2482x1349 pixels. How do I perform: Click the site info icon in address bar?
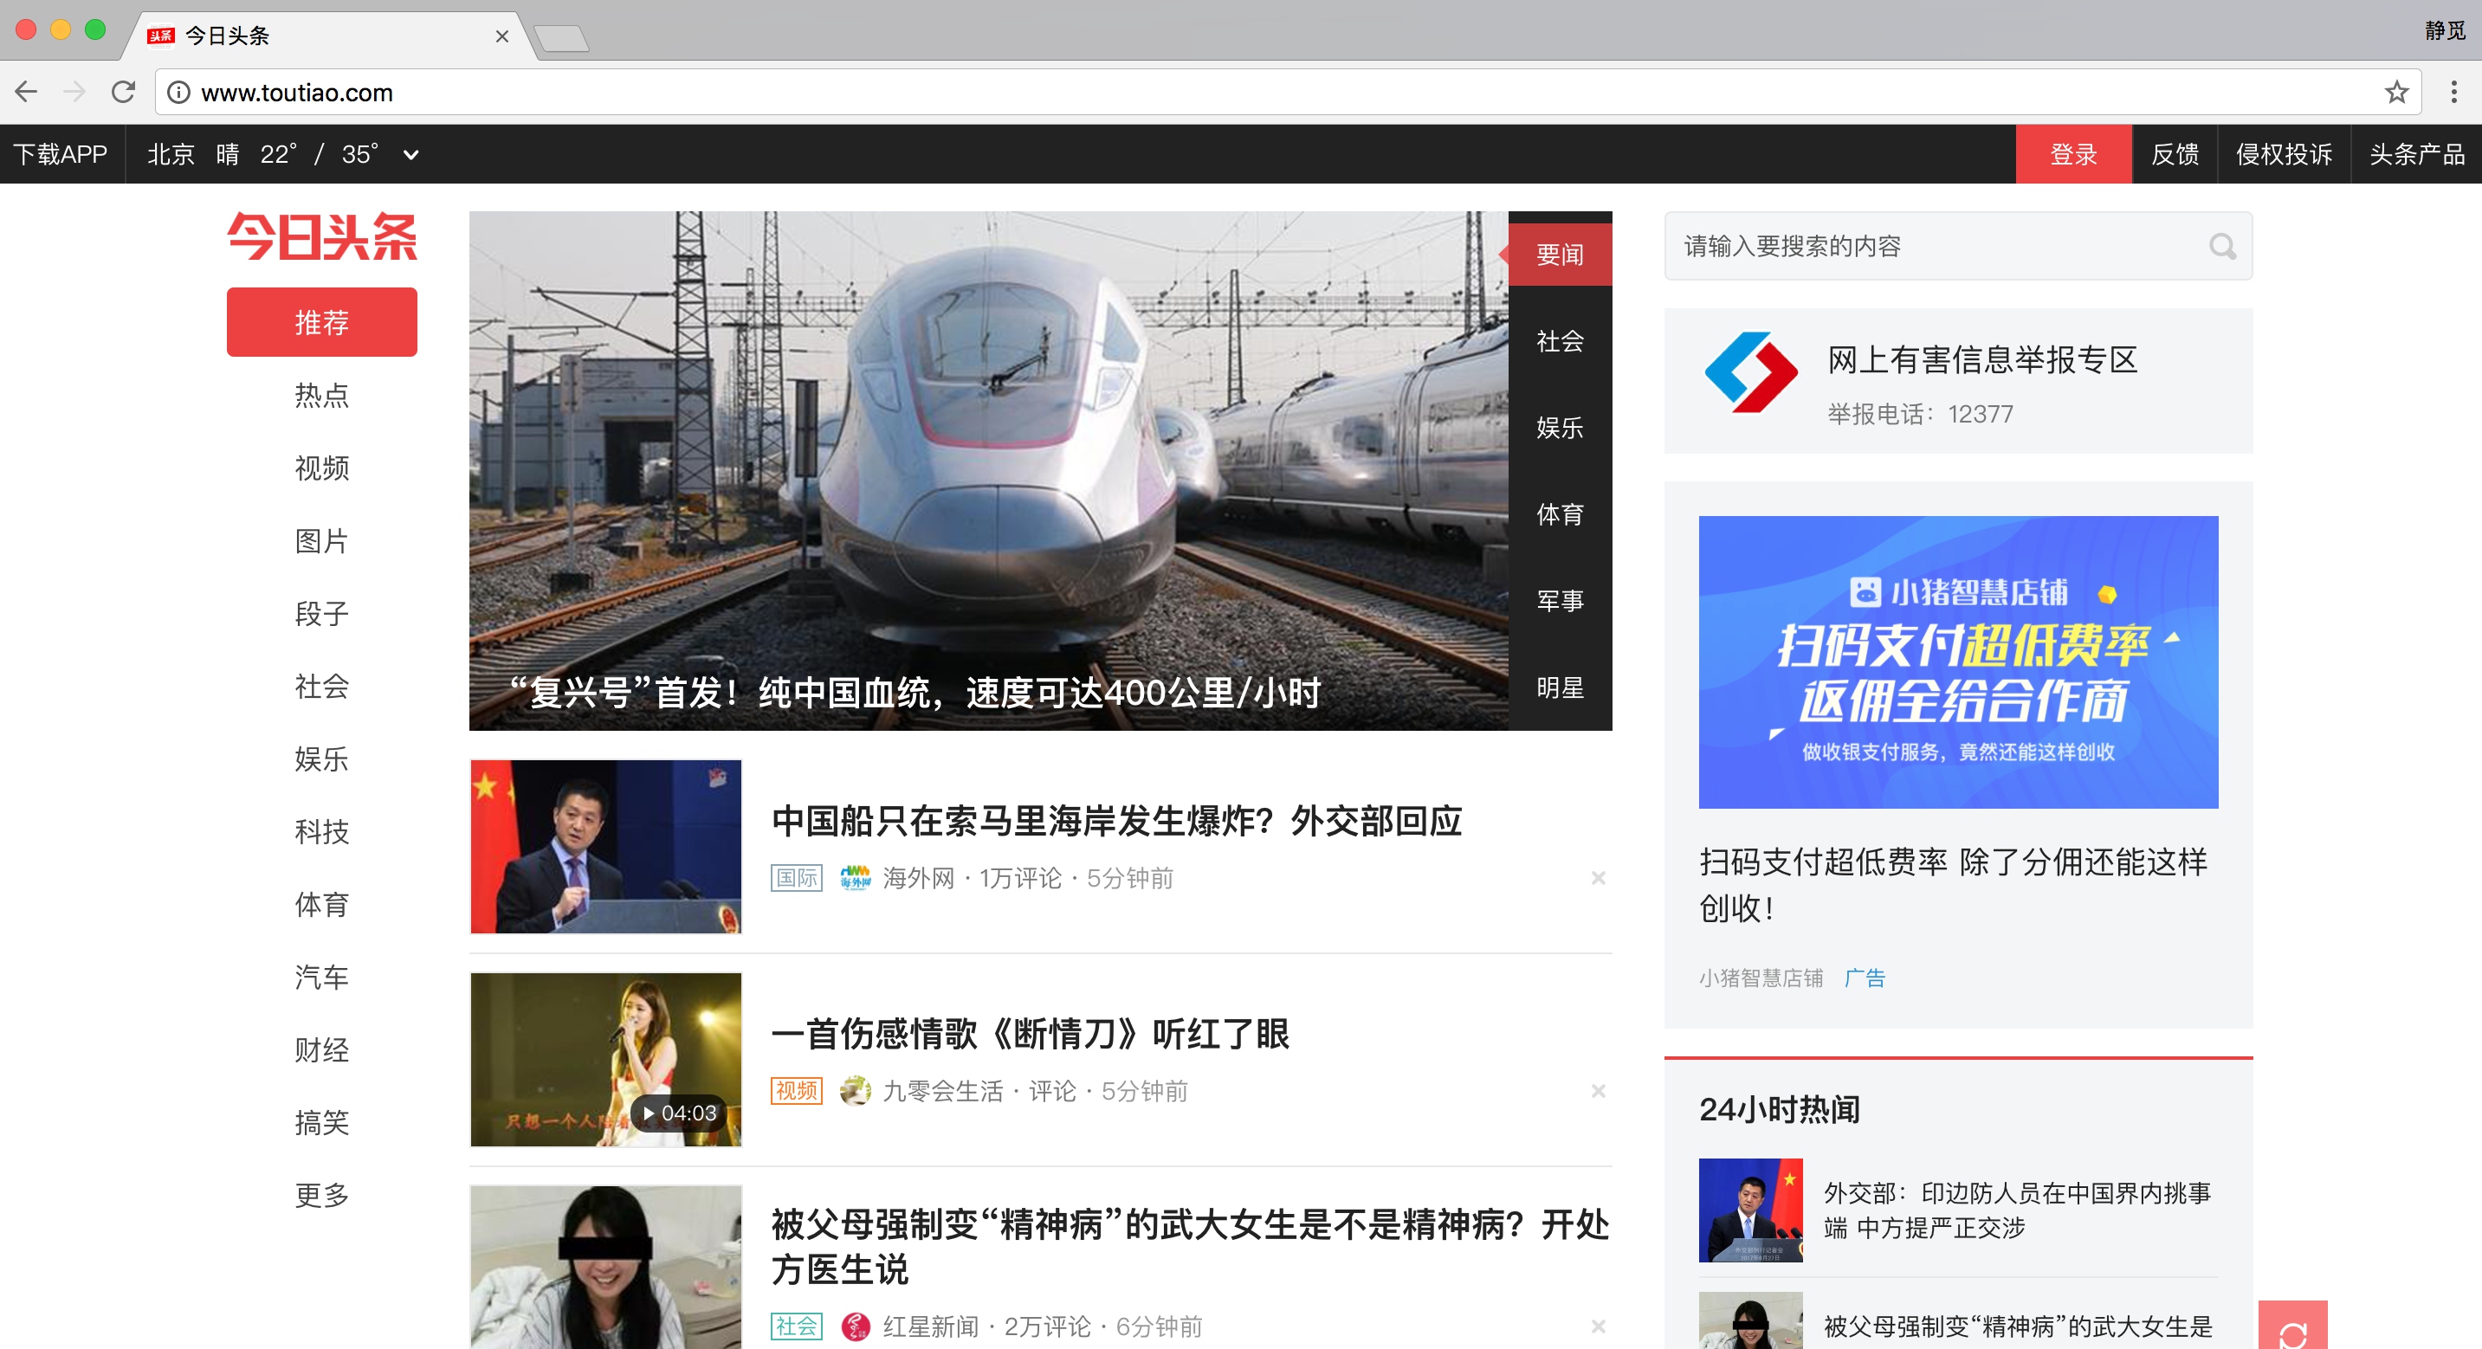pos(178,93)
